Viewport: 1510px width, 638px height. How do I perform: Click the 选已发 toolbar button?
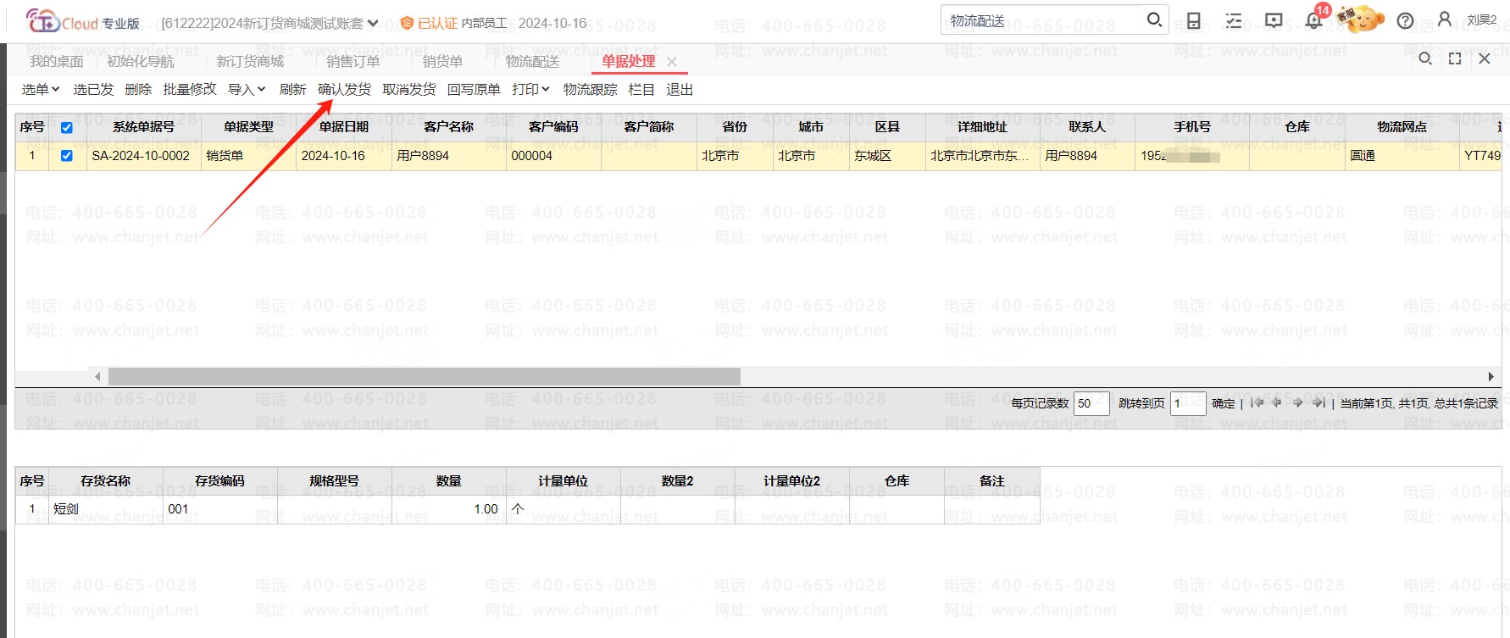coord(93,90)
